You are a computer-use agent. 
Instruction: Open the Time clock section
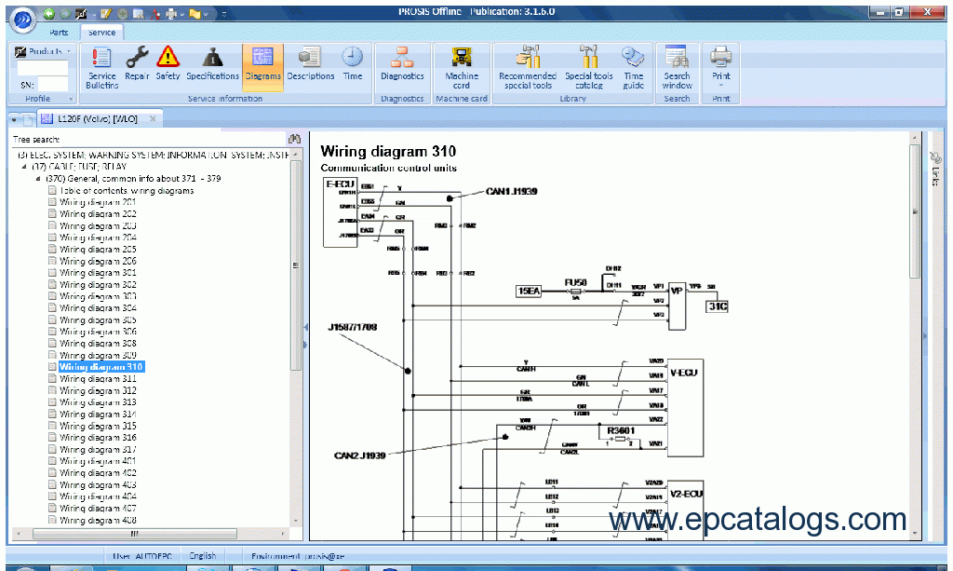pos(353,63)
